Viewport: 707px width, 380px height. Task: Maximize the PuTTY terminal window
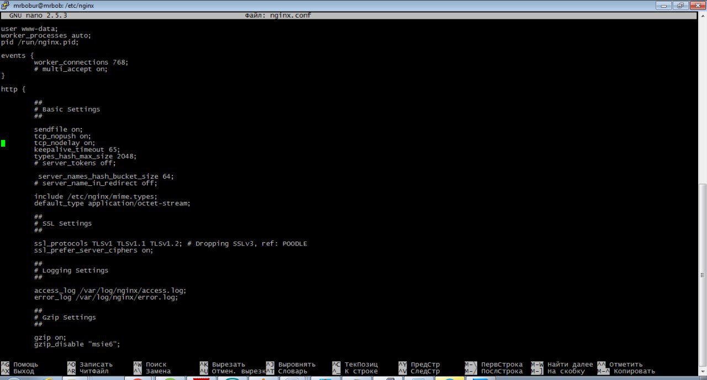tap(680, 5)
